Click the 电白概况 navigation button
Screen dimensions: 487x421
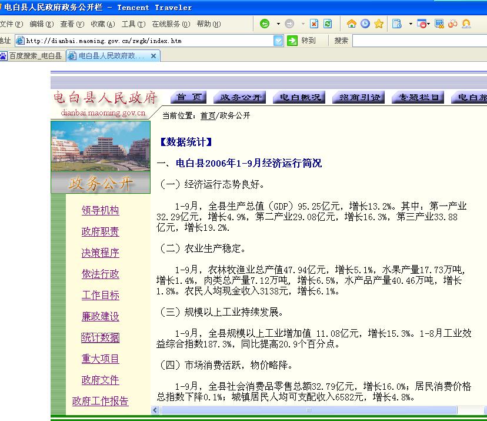coord(301,98)
